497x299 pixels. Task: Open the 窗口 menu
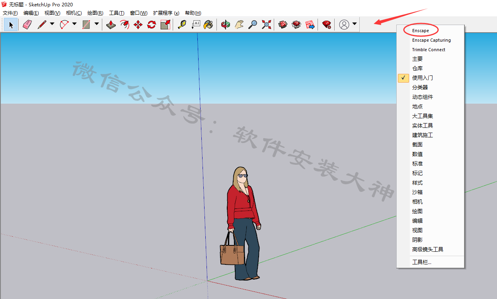click(138, 13)
